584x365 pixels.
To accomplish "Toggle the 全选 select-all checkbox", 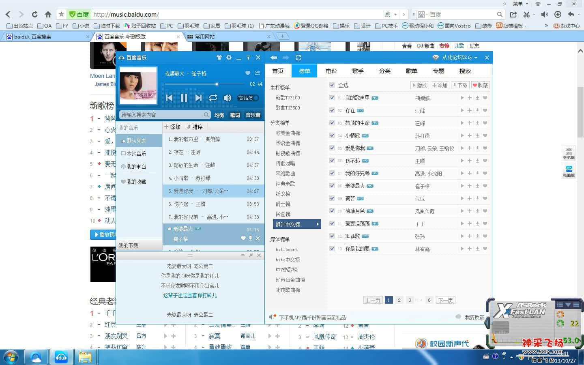I will tap(332, 85).
